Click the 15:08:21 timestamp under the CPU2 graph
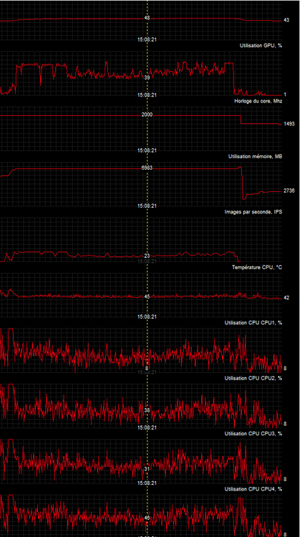The height and width of the screenshot is (537, 300). 147,427
